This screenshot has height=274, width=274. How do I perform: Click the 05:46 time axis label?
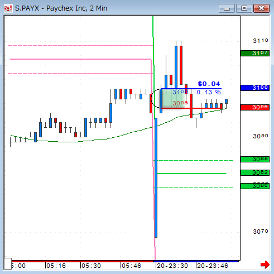131,266
